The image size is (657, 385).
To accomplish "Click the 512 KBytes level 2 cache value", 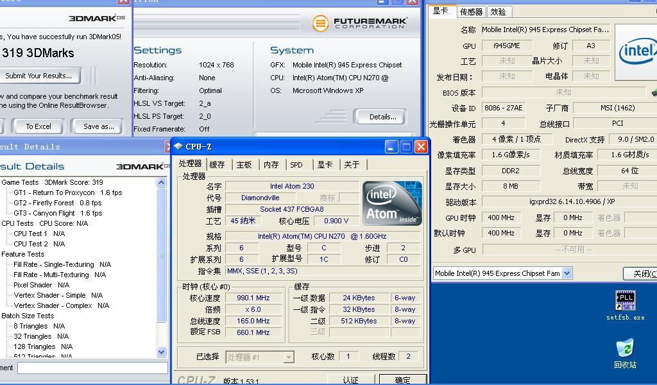I will tap(359, 321).
